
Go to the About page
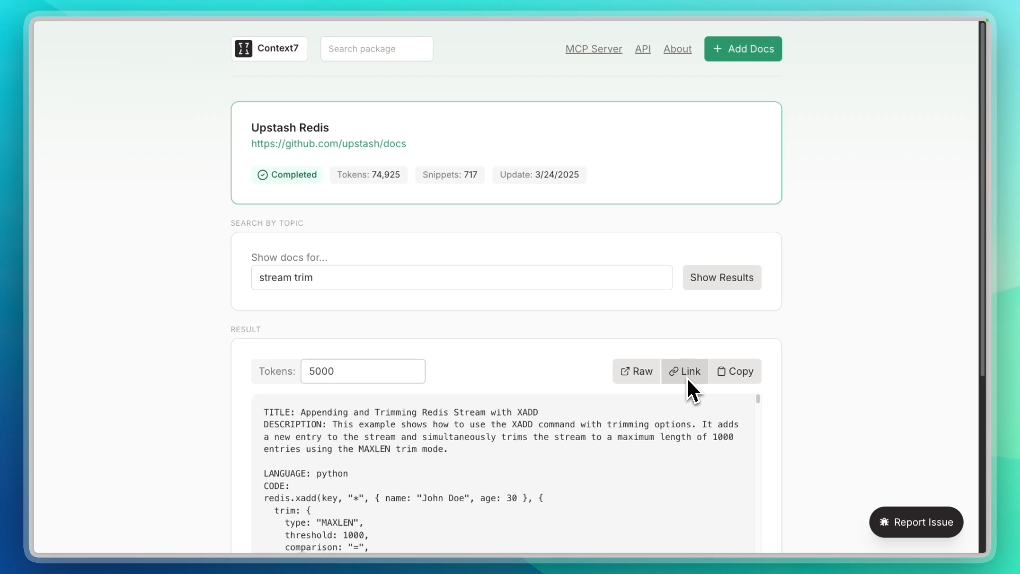click(x=677, y=49)
